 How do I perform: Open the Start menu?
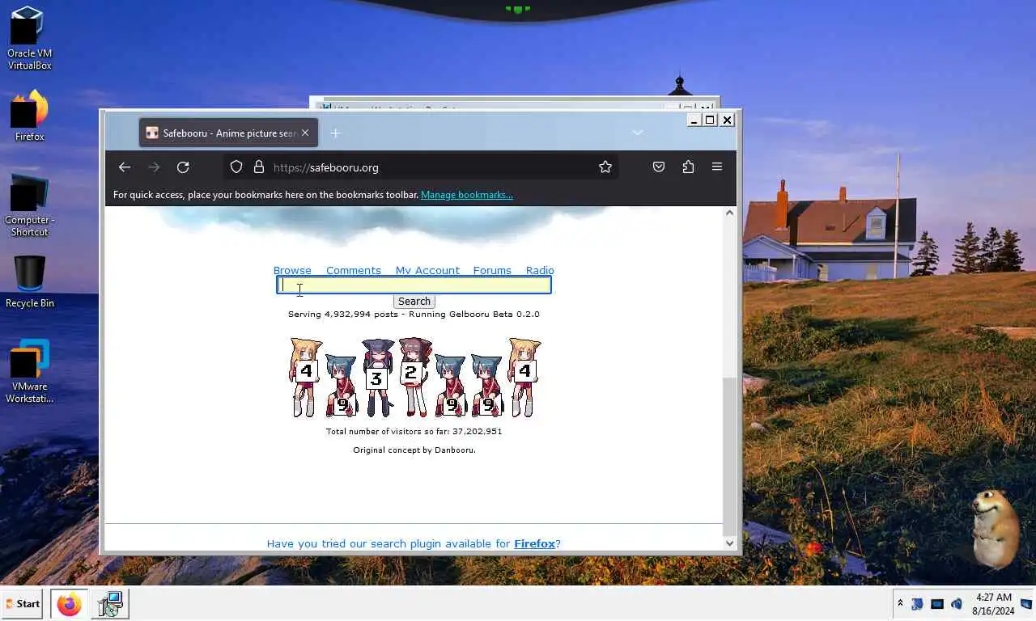(x=22, y=604)
